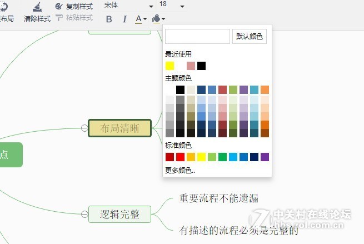Toggle Bold formatting

click(x=109, y=19)
